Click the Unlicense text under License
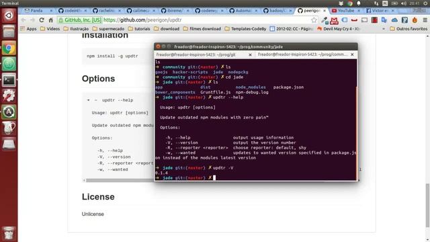 coord(93,214)
